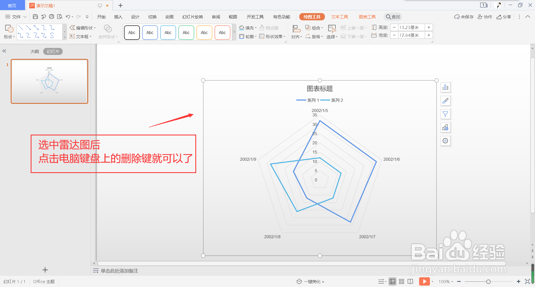535x287 pixels.
Task: Select slide 1 thumbnail in the panel
Action: [x=49, y=81]
